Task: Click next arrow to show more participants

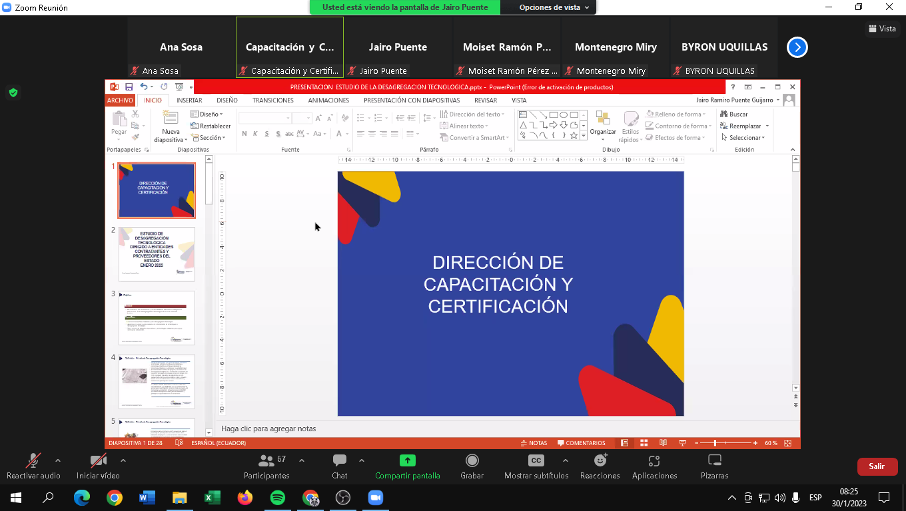Action: [797, 47]
